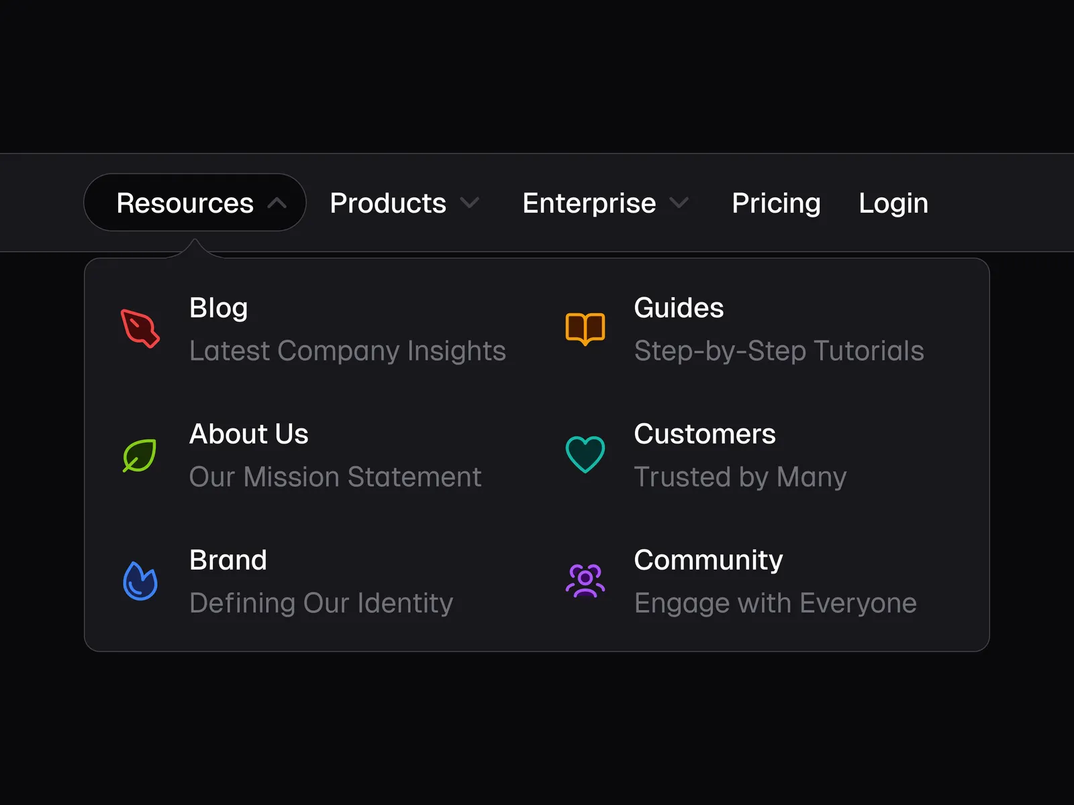This screenshot has width=1074, height=805.
Task: Click the purple people Community icon
Action: [x=585, y=580]
